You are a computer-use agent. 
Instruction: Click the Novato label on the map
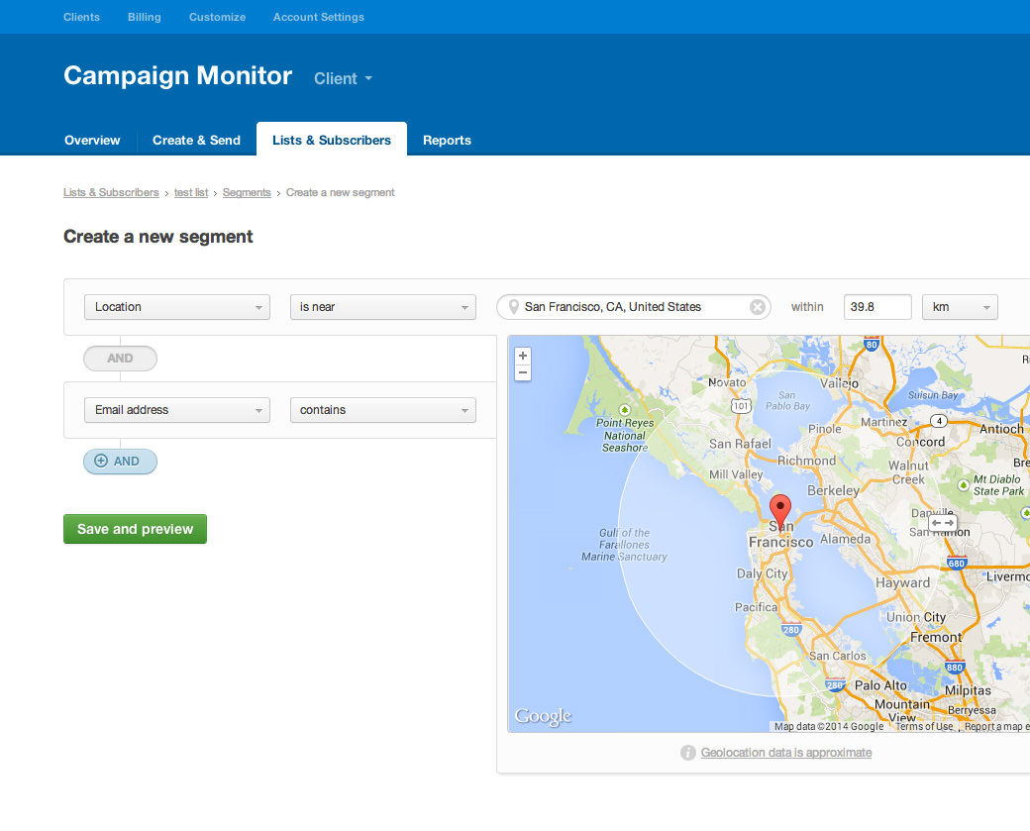tap(727, 382)
